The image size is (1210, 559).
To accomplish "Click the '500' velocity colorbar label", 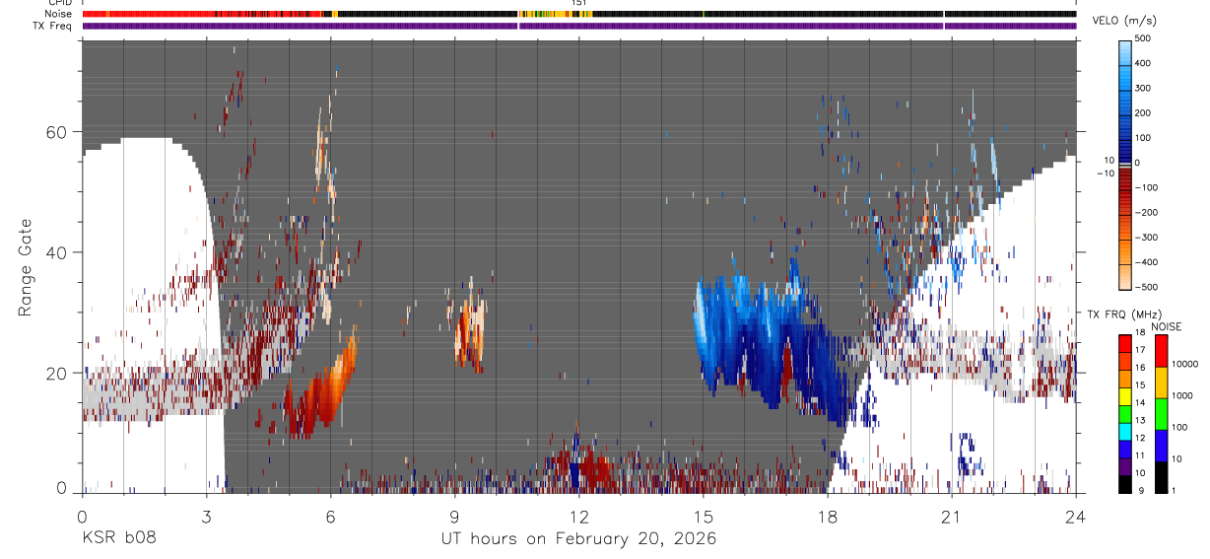I will pos(1145,39).
